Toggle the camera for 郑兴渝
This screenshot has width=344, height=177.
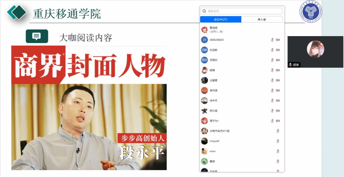coord(278,111)
